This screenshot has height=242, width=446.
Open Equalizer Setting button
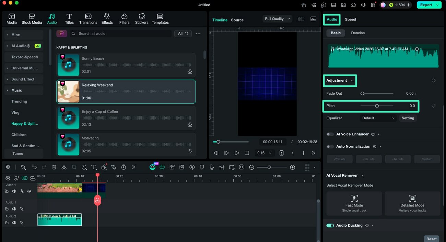(x=408, y=118)
